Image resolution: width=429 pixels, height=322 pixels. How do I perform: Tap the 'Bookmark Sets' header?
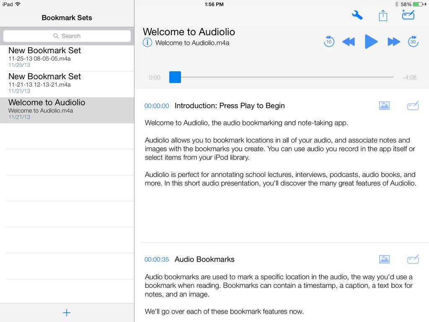tap(67, 18)
